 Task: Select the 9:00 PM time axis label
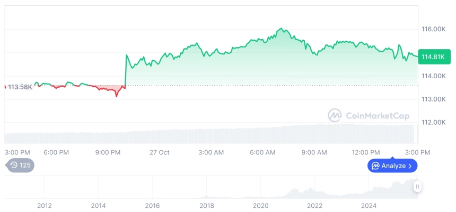coord(108,152)
